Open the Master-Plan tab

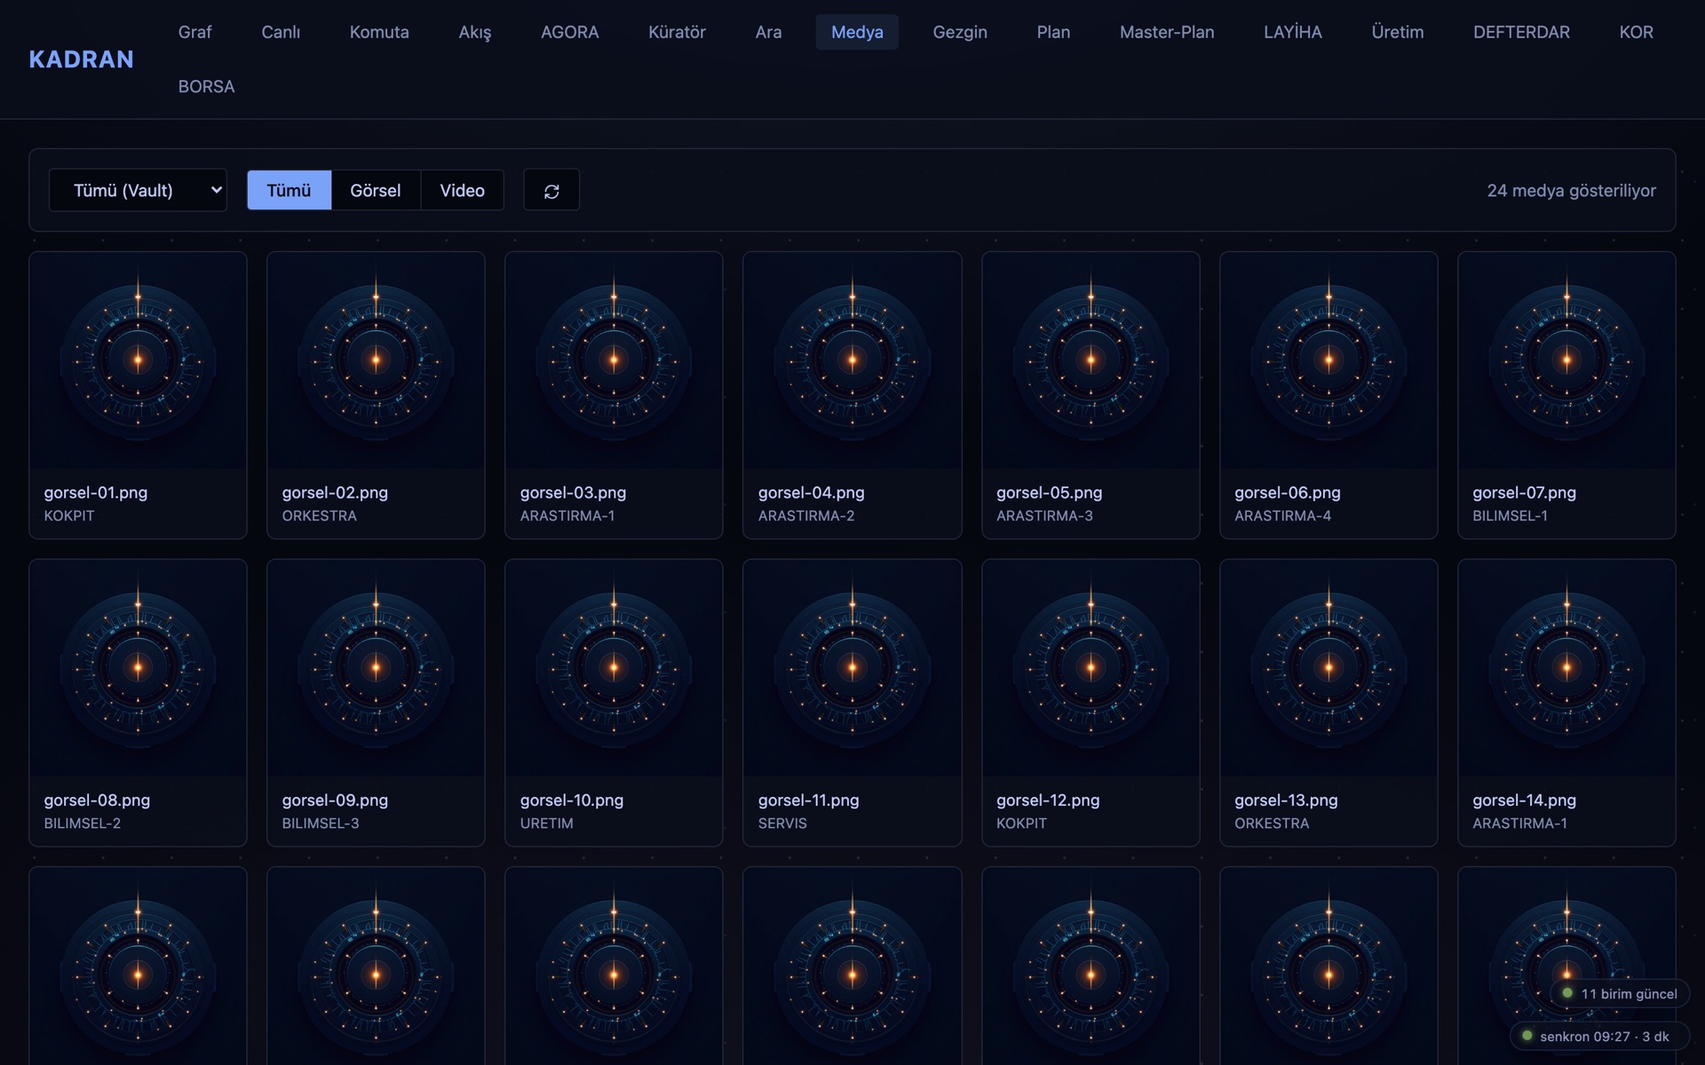click(x=1167, y=32)
